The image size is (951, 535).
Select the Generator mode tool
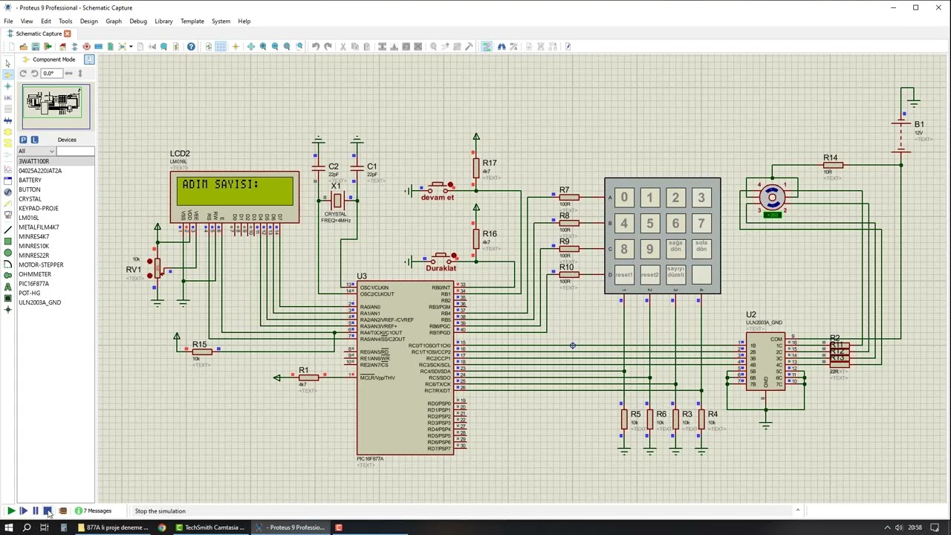coord(7,192)
